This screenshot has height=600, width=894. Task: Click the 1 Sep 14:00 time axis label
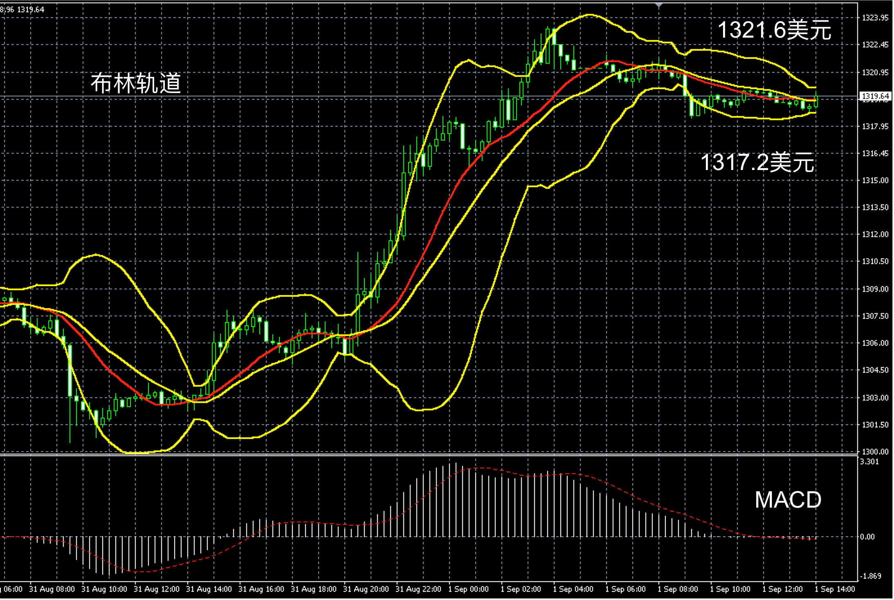[835, 589]
